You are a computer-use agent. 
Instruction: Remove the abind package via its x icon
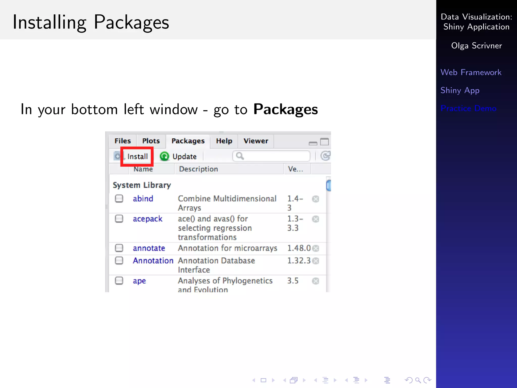[x=315, y=199]
